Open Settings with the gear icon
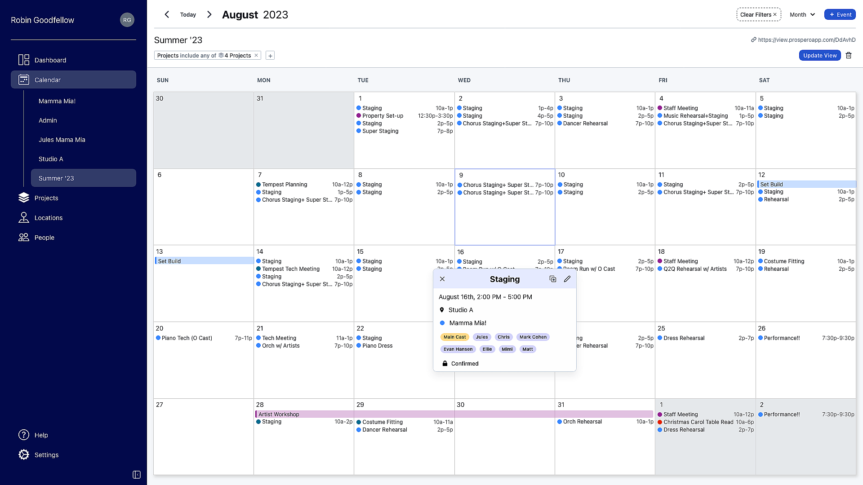 coord(24,455)
